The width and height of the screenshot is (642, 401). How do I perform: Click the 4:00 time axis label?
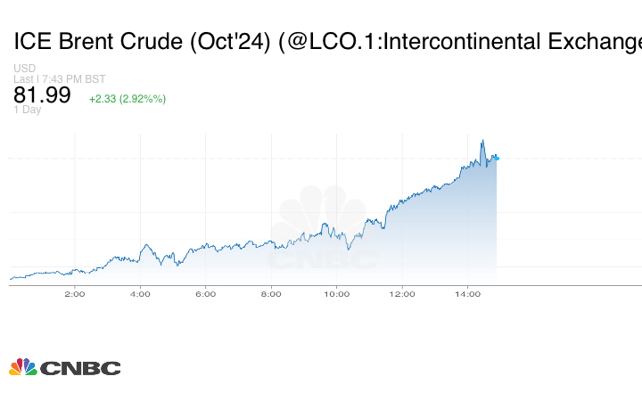[x=140, y=293]
